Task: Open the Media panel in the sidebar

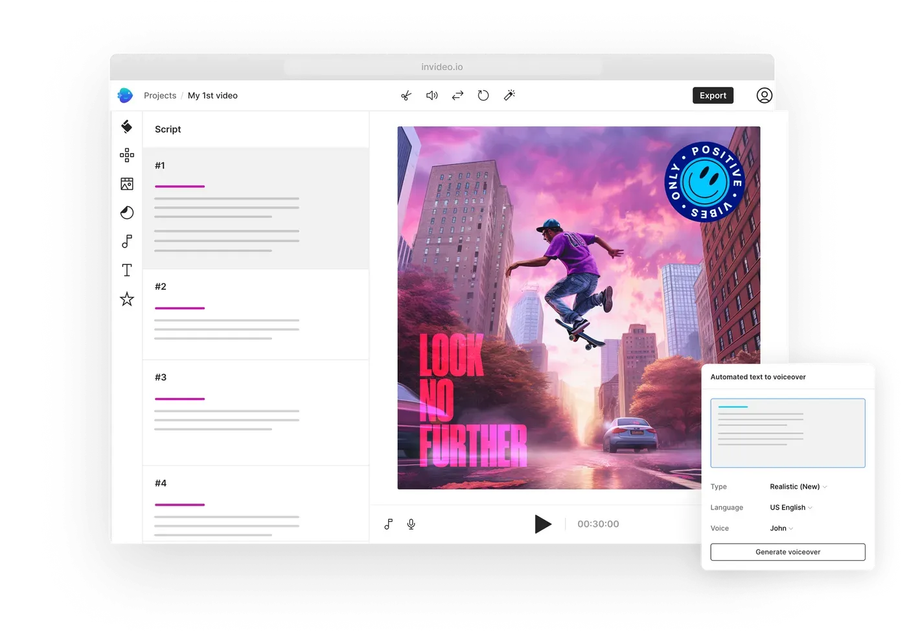Action: click(127, 183)
